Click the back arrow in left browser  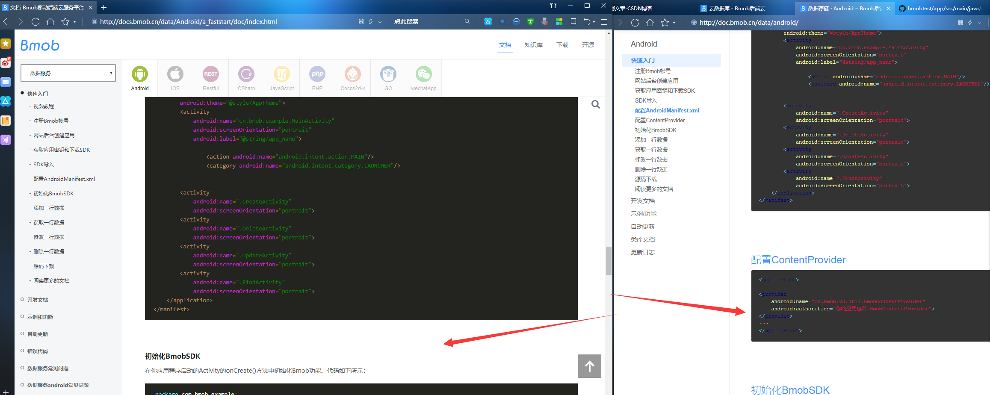pos(6,22)
